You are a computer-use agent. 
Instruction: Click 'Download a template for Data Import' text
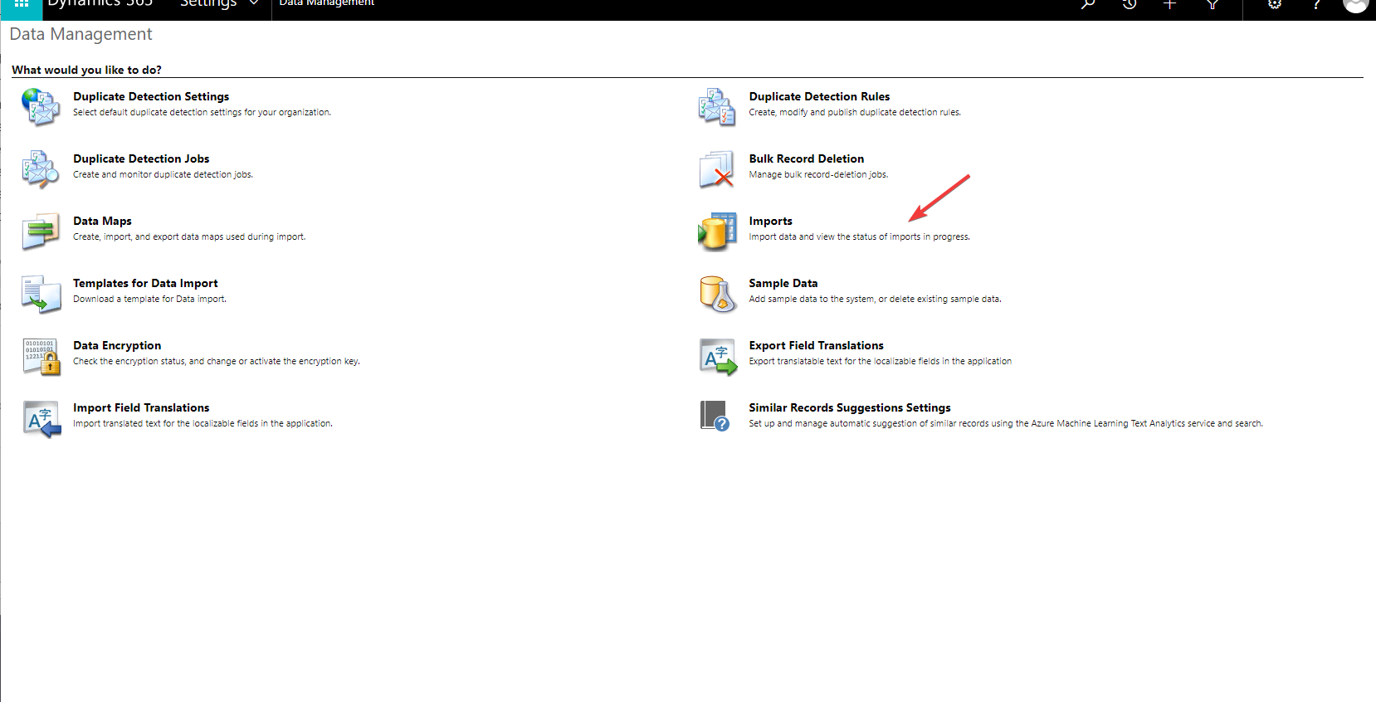[149, 299]
